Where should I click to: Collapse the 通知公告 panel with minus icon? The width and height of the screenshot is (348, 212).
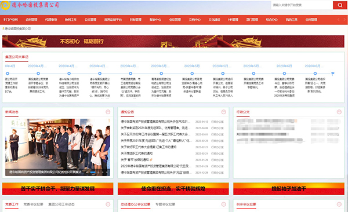coord(223,112)
